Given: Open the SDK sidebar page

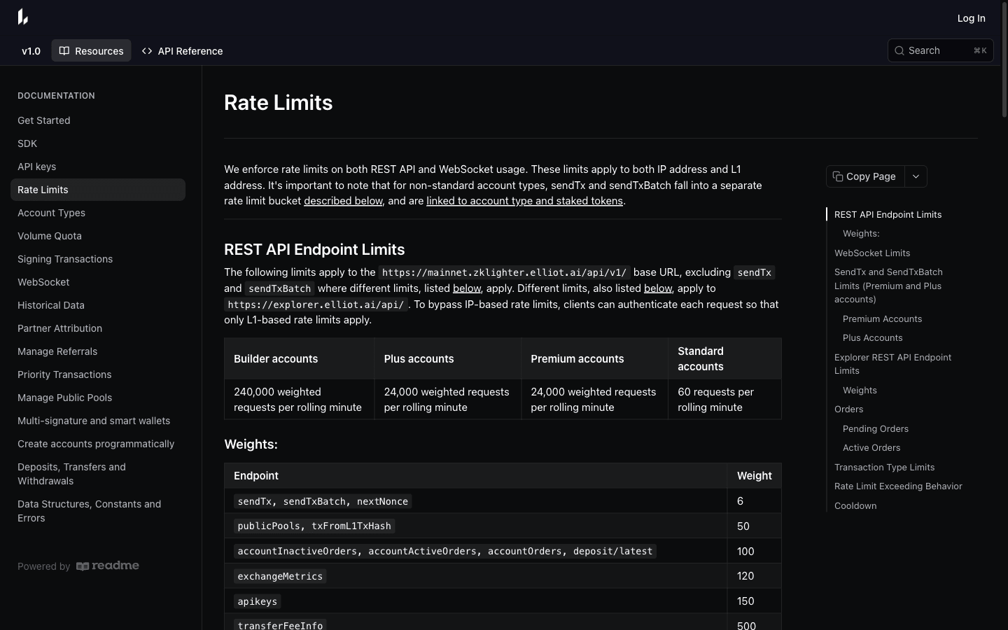Looking at the screenshot, I should (98, 143).
